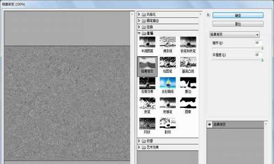
Task: Open the 铬黄渐变 filter dropdown
Action: 234,35
